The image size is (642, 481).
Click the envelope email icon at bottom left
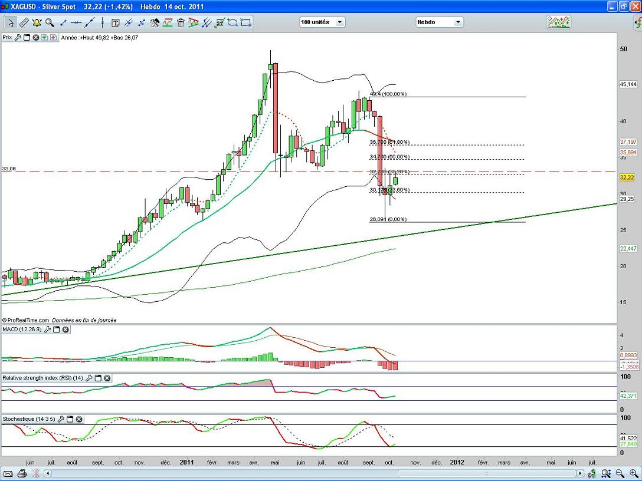[x=8, y=473]
